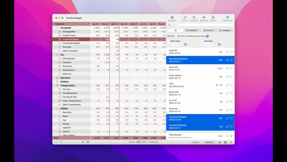Viewport: 287px width, 162px height.
Task: Open the Sort by dropdown
Action: click(192, 36)
